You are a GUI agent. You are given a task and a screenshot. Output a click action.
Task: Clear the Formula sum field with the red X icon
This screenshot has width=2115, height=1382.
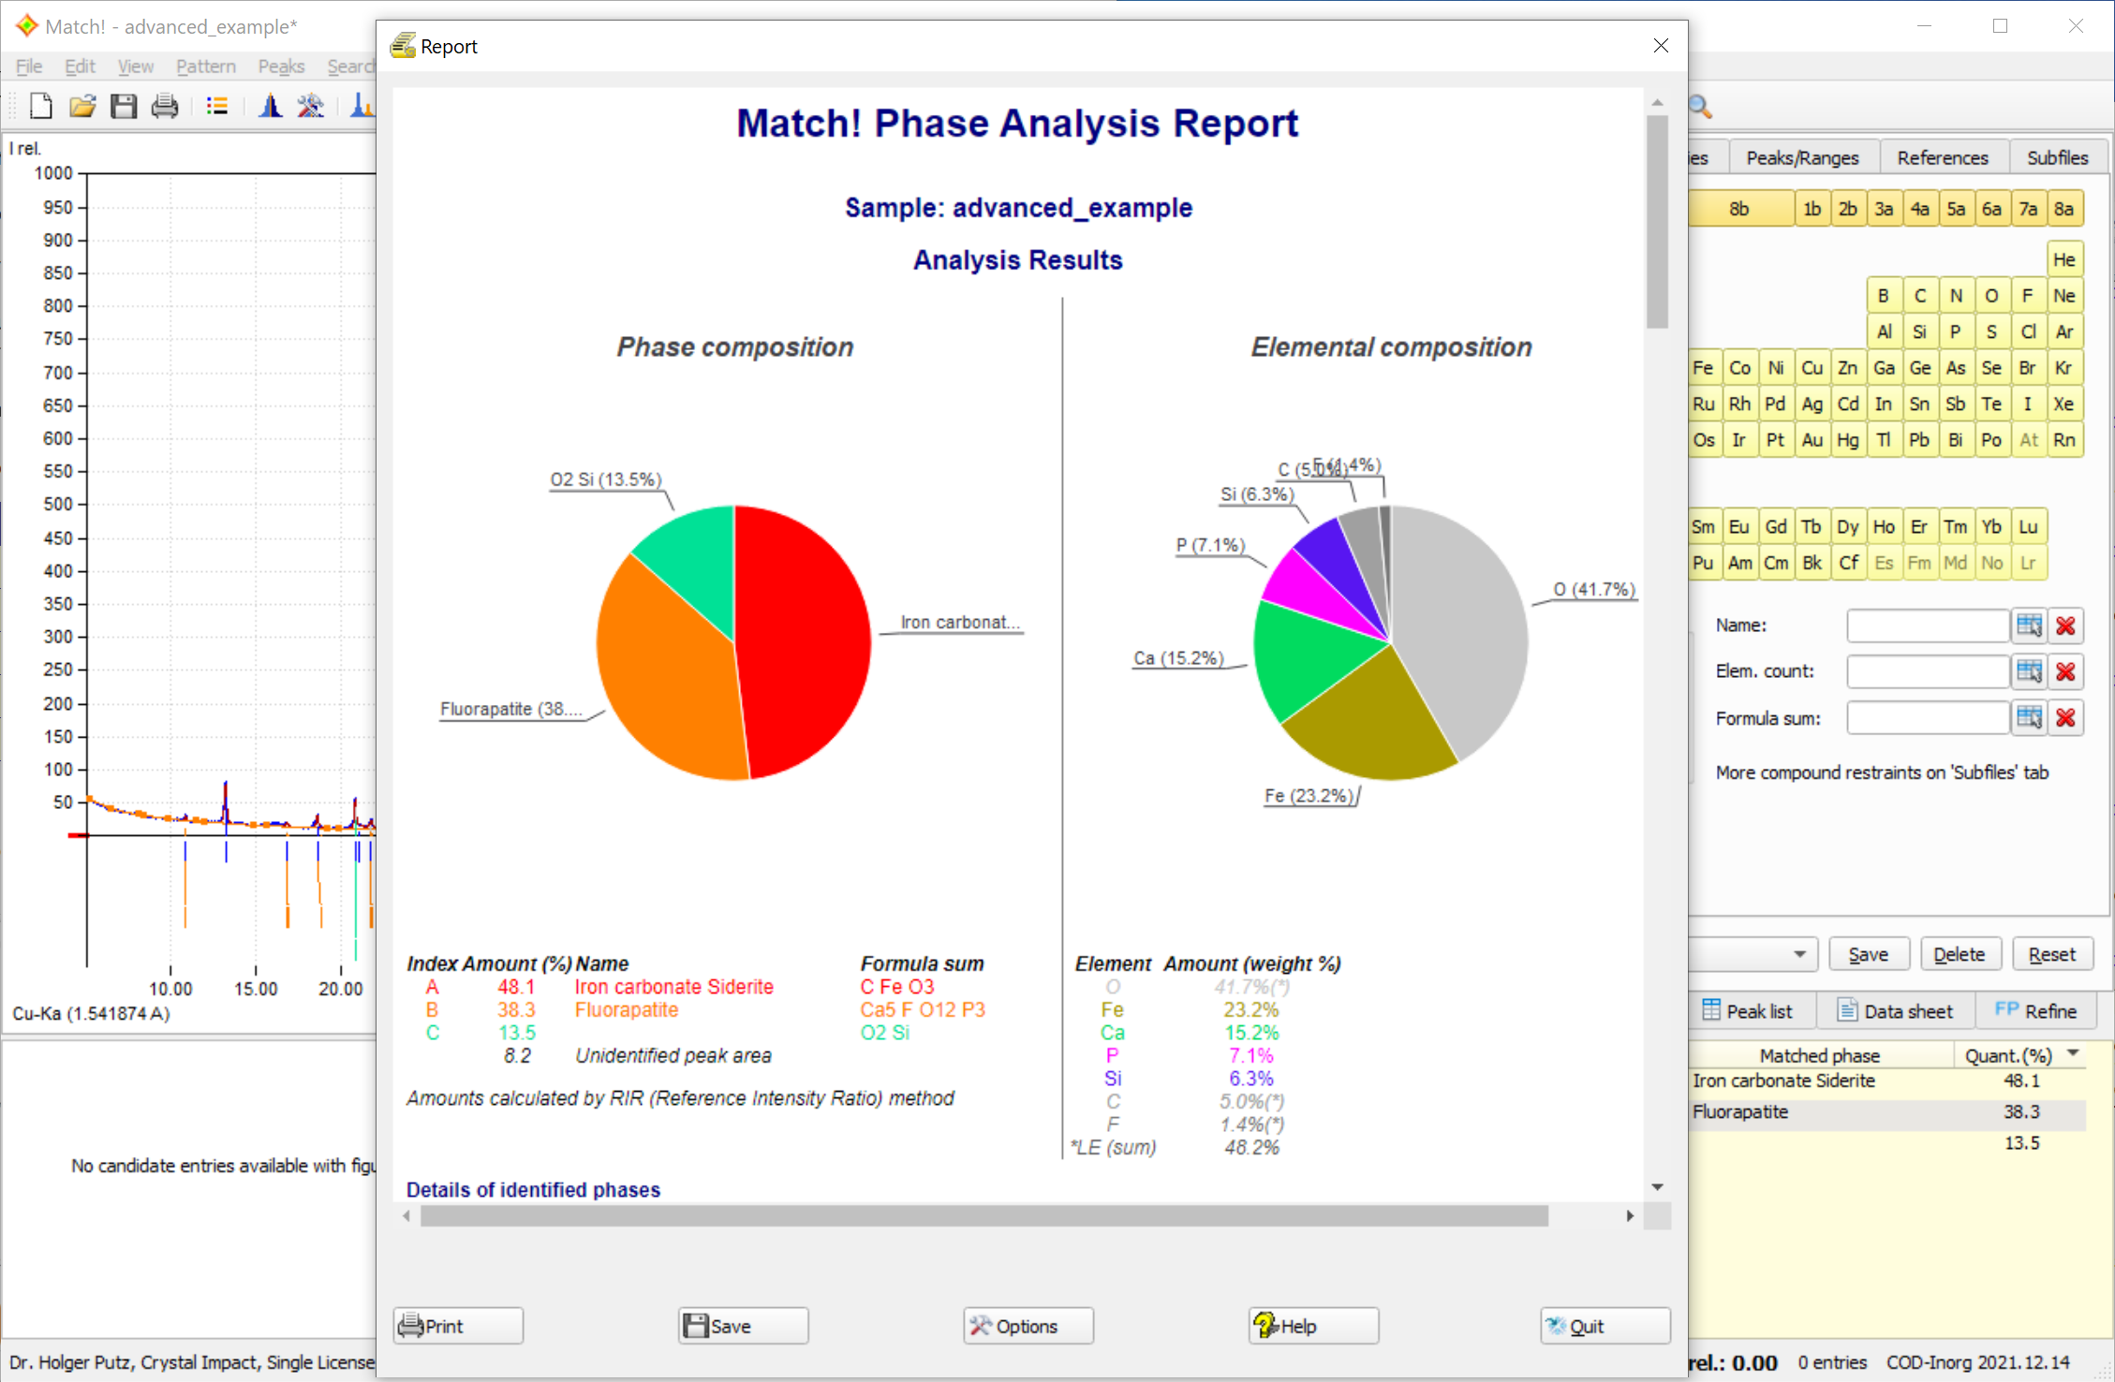(x=2067, y=717)
